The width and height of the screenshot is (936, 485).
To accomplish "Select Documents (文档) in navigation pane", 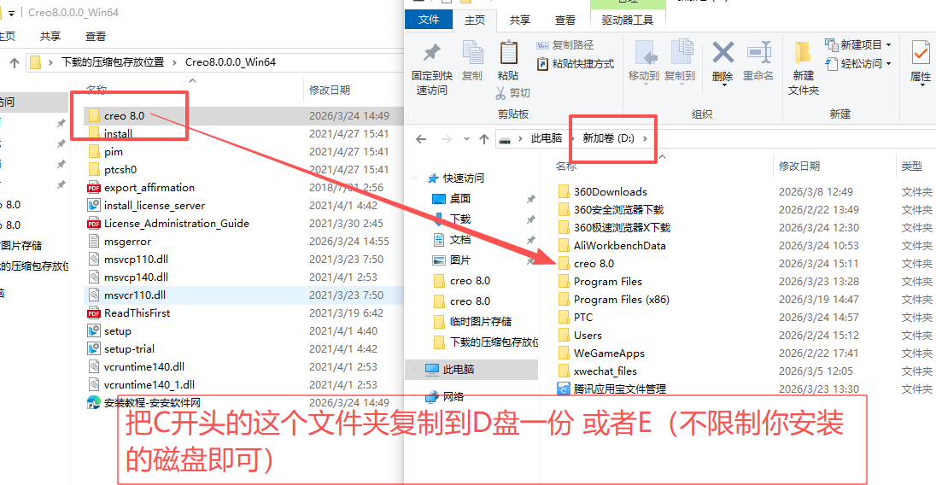I will pos(460,240).
